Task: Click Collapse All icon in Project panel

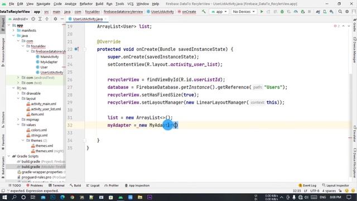Action: [x=47, y=19]
